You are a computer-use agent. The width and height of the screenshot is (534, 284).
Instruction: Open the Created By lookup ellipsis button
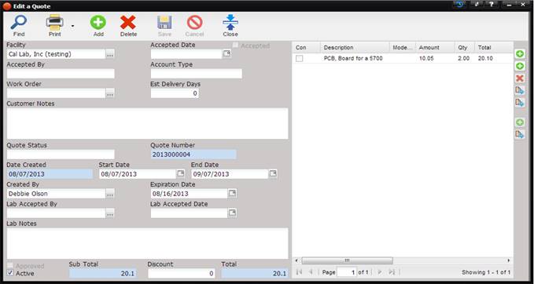pyautogui.click(x=109, y=194)
